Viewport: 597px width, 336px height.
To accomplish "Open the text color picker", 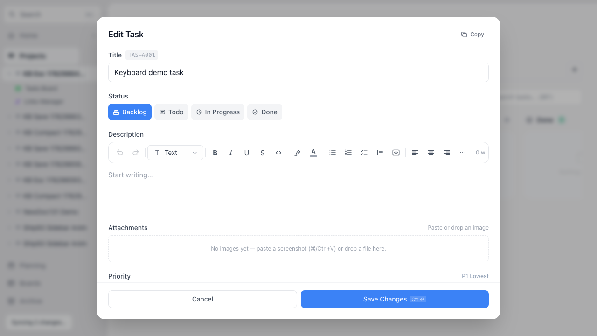I will point(313,153).
